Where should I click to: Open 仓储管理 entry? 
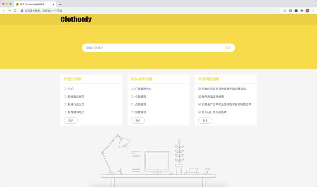[x=140, y=96]
